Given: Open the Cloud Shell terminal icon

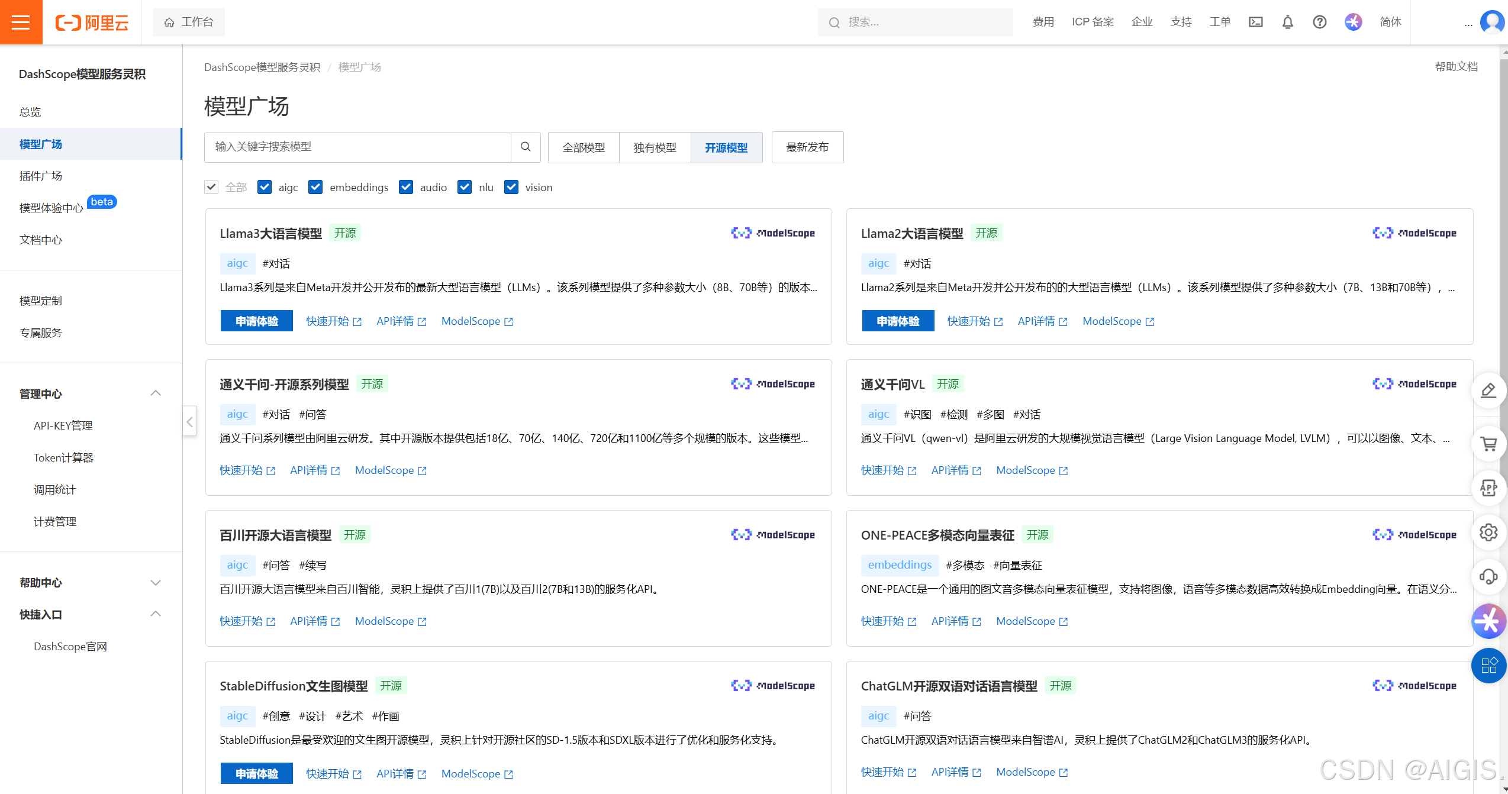Looking at the screenshot, I should tap(1255, 22).
